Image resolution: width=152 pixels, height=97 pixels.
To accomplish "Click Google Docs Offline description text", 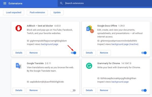I will 120,33.
